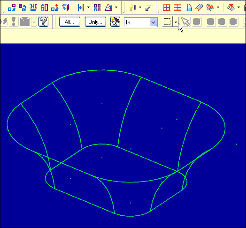The image size is (246, 228).
Task: Click the purple bracket icon with curved blue arrow
Action: (23, 8)
